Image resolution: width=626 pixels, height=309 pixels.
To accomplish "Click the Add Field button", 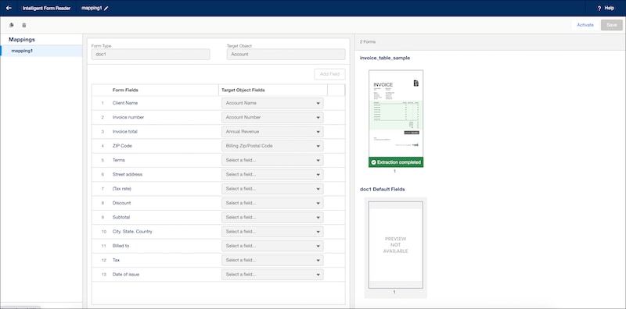I will 329,74.
